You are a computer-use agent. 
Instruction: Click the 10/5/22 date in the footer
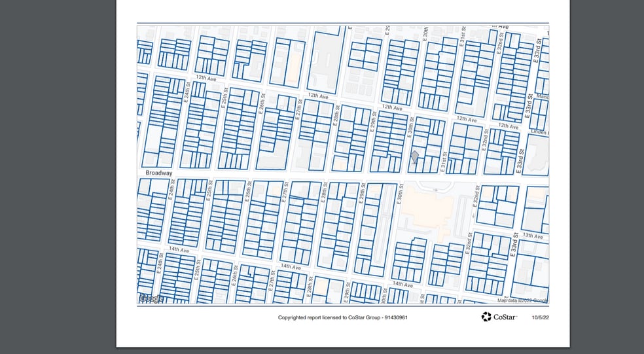pos(540,317)
